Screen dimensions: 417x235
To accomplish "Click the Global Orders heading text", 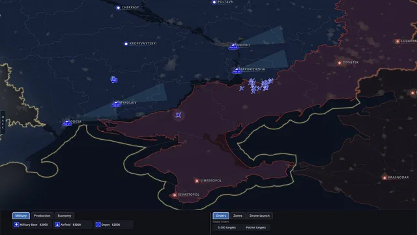I will pyautogui.click(x=221, y=222).
